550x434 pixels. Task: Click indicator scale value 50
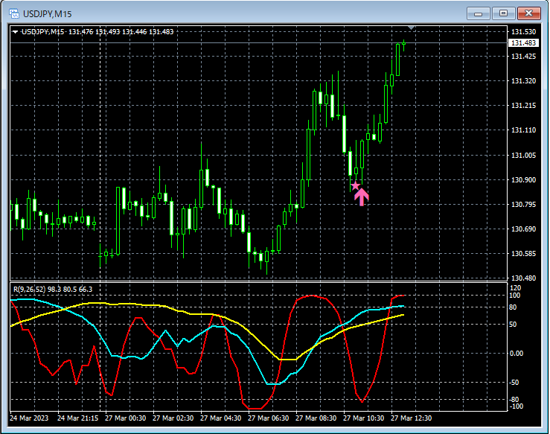coord(514,325)
